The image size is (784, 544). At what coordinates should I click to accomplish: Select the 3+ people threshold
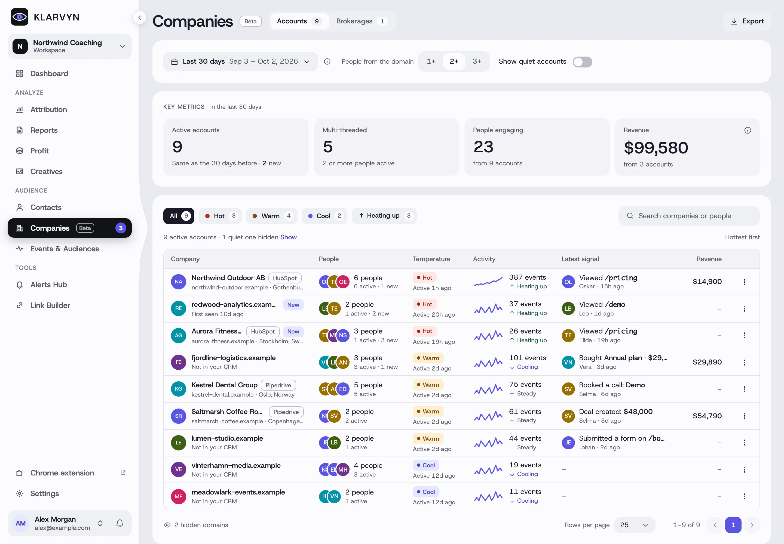pos(477,61)
